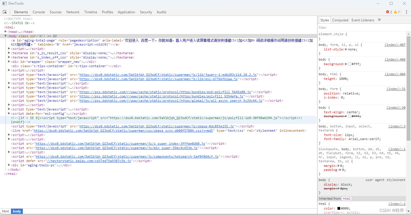The image size is (411, 215).
Task: Expand the aging-tools-pc div node
Action: tap(9, 165)
